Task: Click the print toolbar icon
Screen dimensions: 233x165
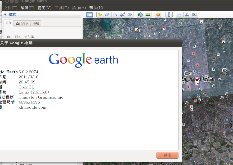Action: pyautogui.click(x=187, y=15)
